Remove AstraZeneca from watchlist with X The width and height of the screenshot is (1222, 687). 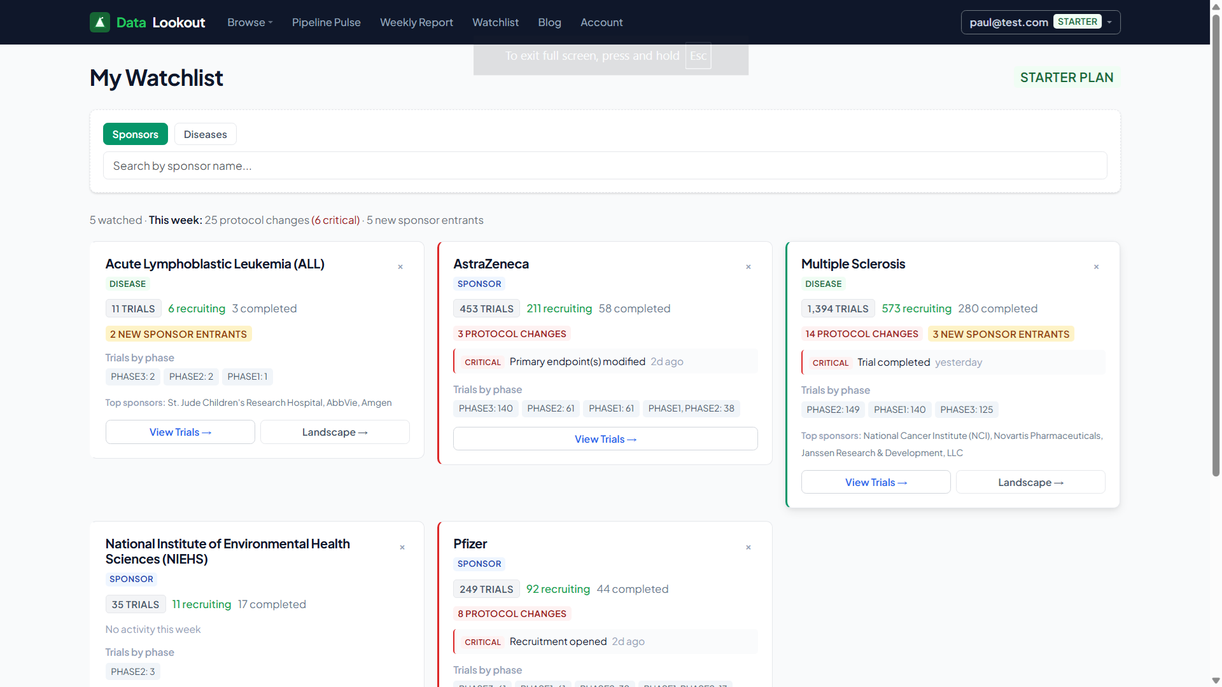[x=748, y=267]
